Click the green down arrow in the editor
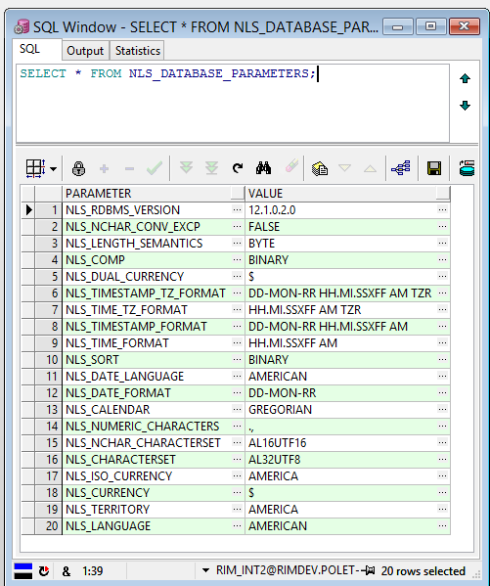The width and height of the screenshot is (490, 586). (465, 106)
